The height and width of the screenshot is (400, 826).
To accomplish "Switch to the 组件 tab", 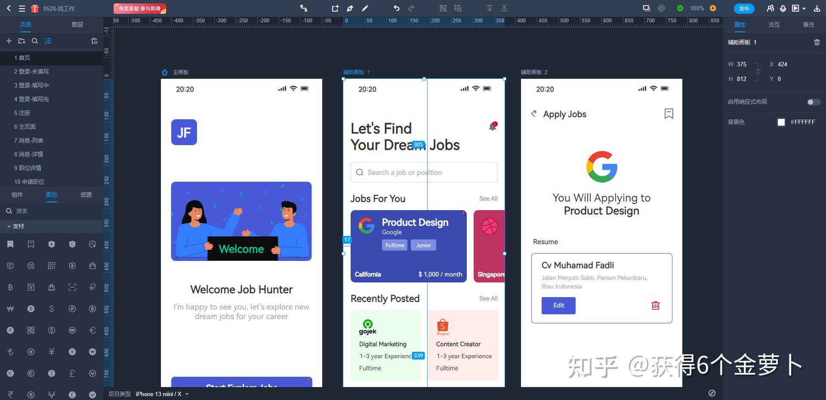I will (x=17, y=195).
